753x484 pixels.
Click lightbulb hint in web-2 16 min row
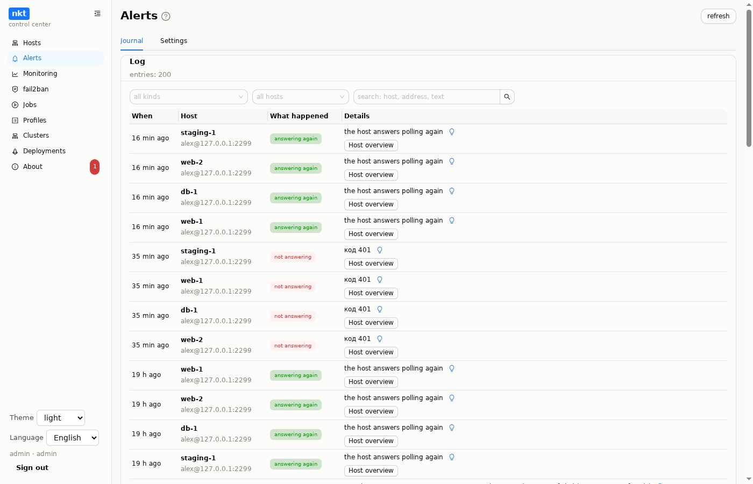(x=452, y=161)
